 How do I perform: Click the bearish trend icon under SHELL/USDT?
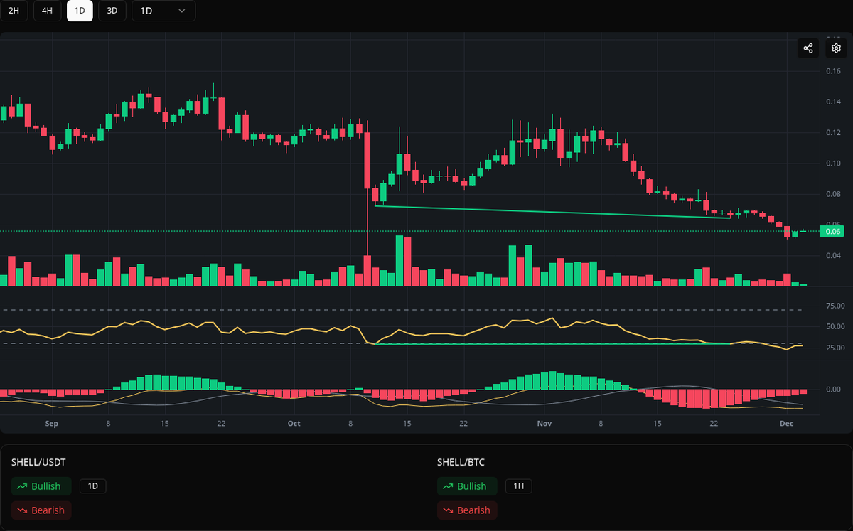(22, 510)
